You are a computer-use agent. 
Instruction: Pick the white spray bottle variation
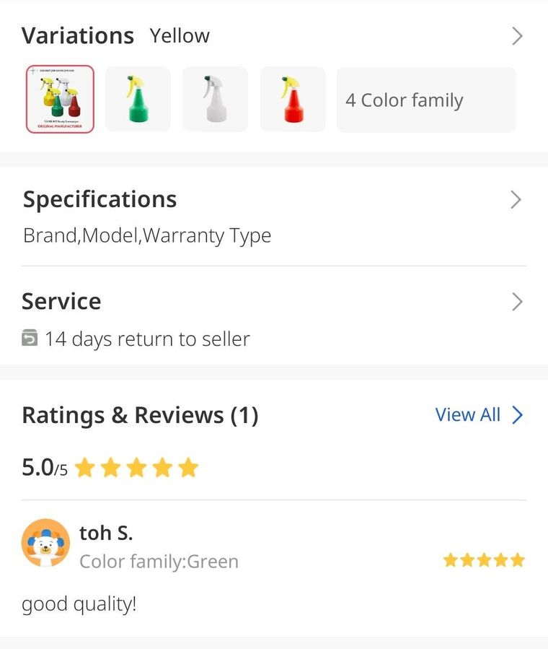coord(216,100)
